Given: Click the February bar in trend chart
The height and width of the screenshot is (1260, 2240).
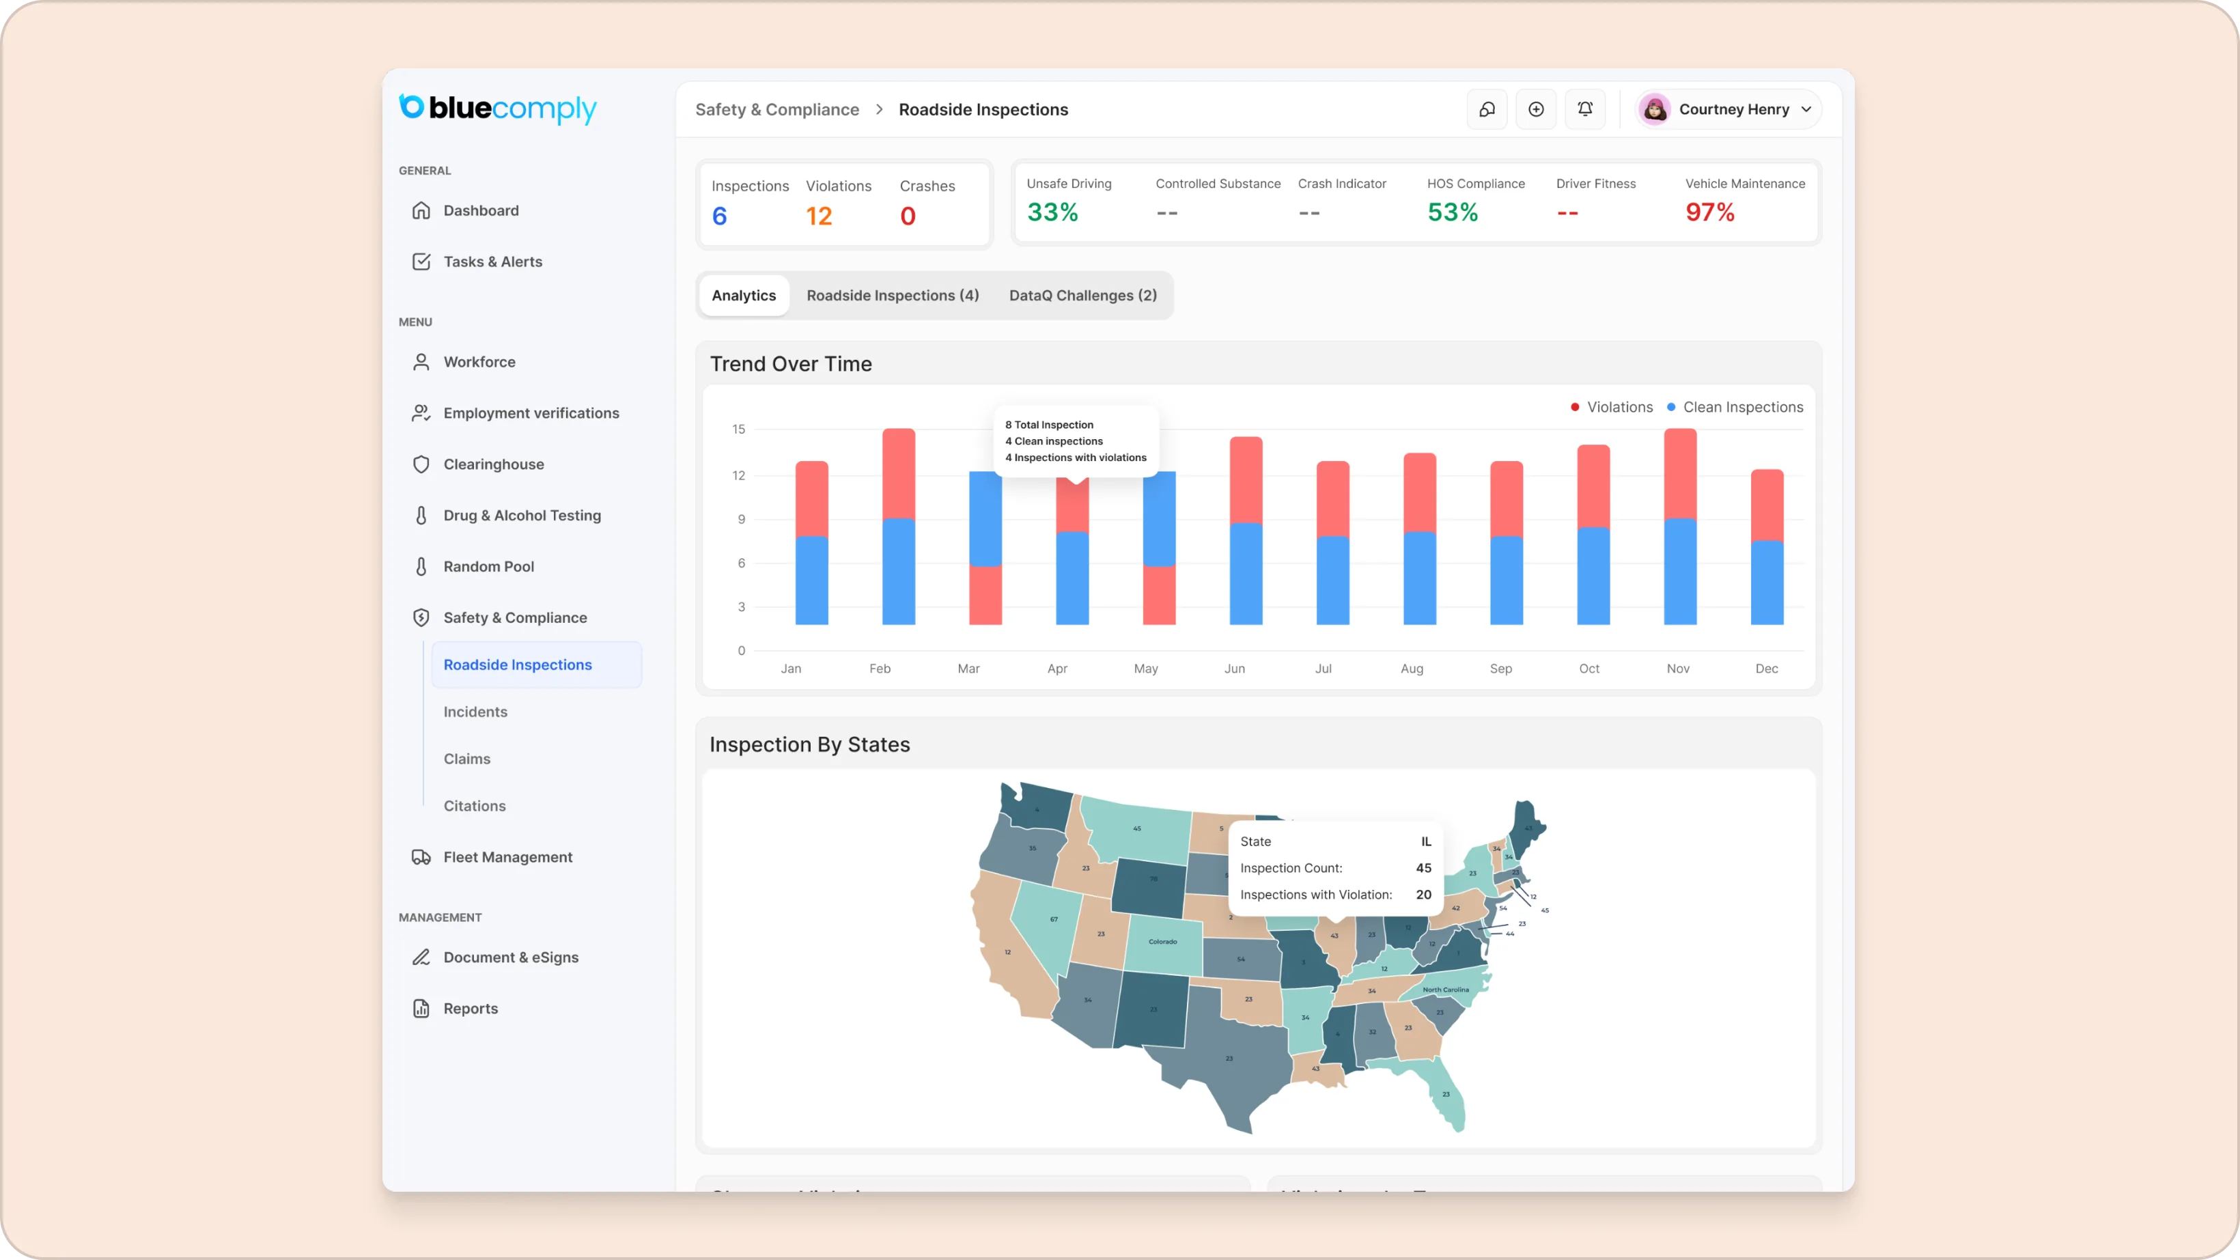Looking at the screenshot, I should coord(898,527).
